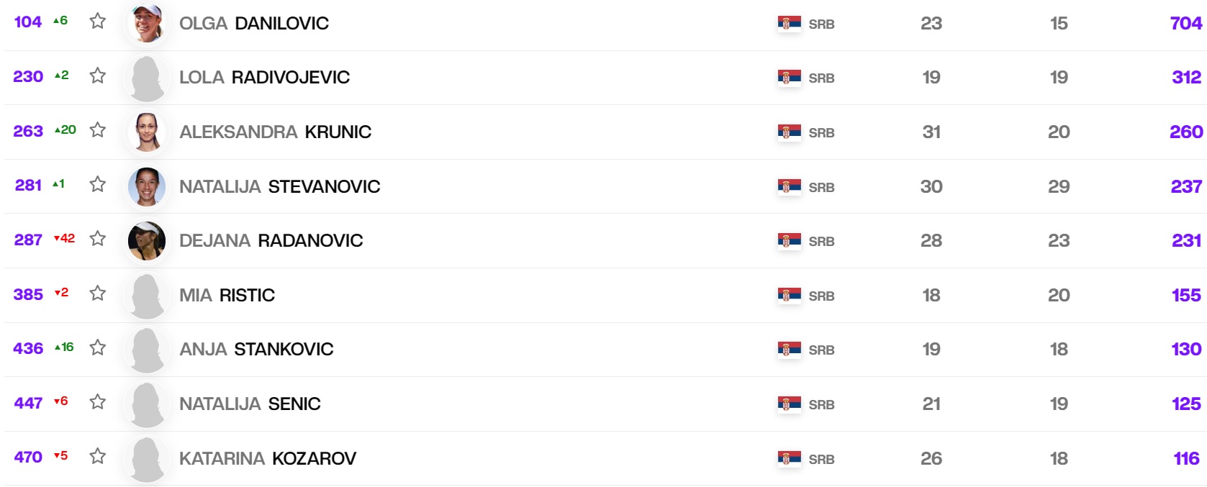Image resolution: width=1207 pixels, height=487 pixels.
Task: Click the star next to Dejana Radanovic
Action: point(98,239)
